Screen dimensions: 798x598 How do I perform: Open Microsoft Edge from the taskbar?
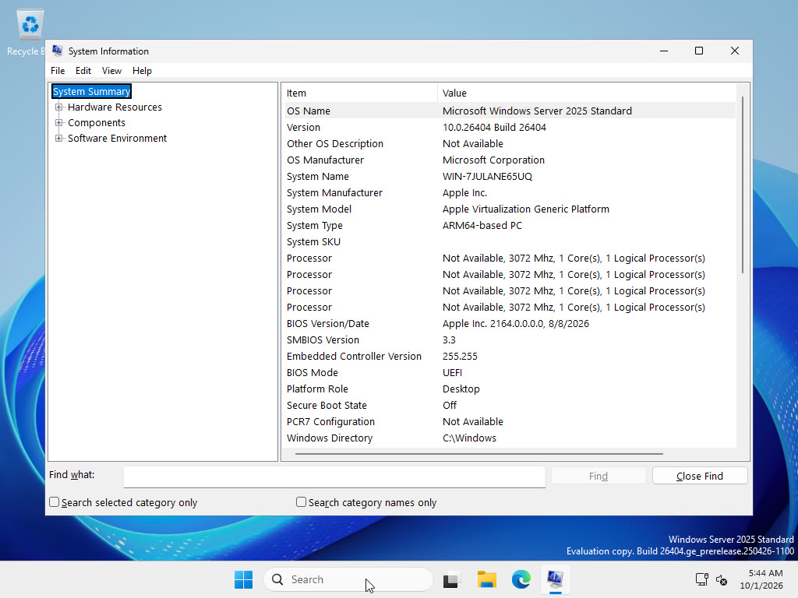pos(521,579)
